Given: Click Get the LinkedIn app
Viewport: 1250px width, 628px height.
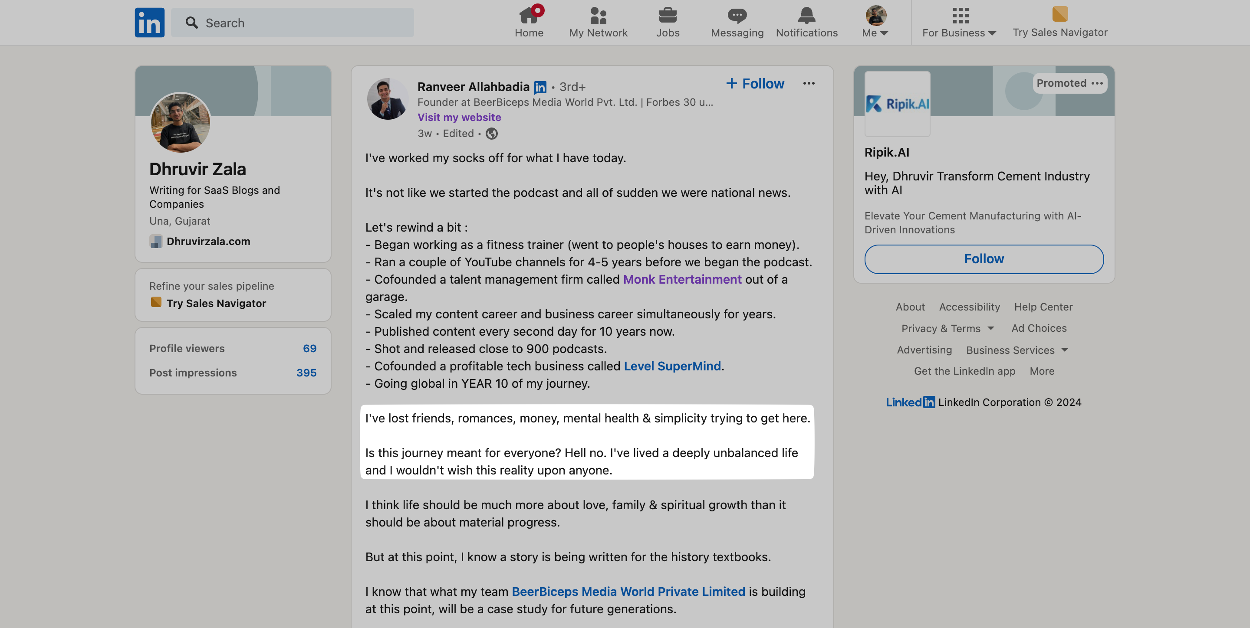Looking at the screenshot, I should [x=964, y=371].
